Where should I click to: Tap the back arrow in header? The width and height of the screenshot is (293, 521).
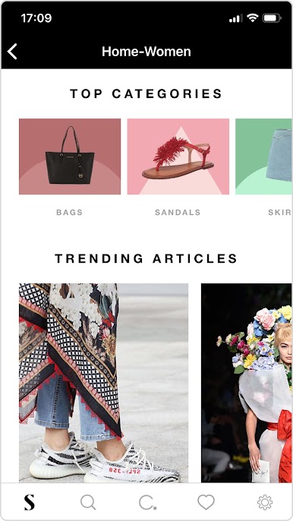[12, 52]
